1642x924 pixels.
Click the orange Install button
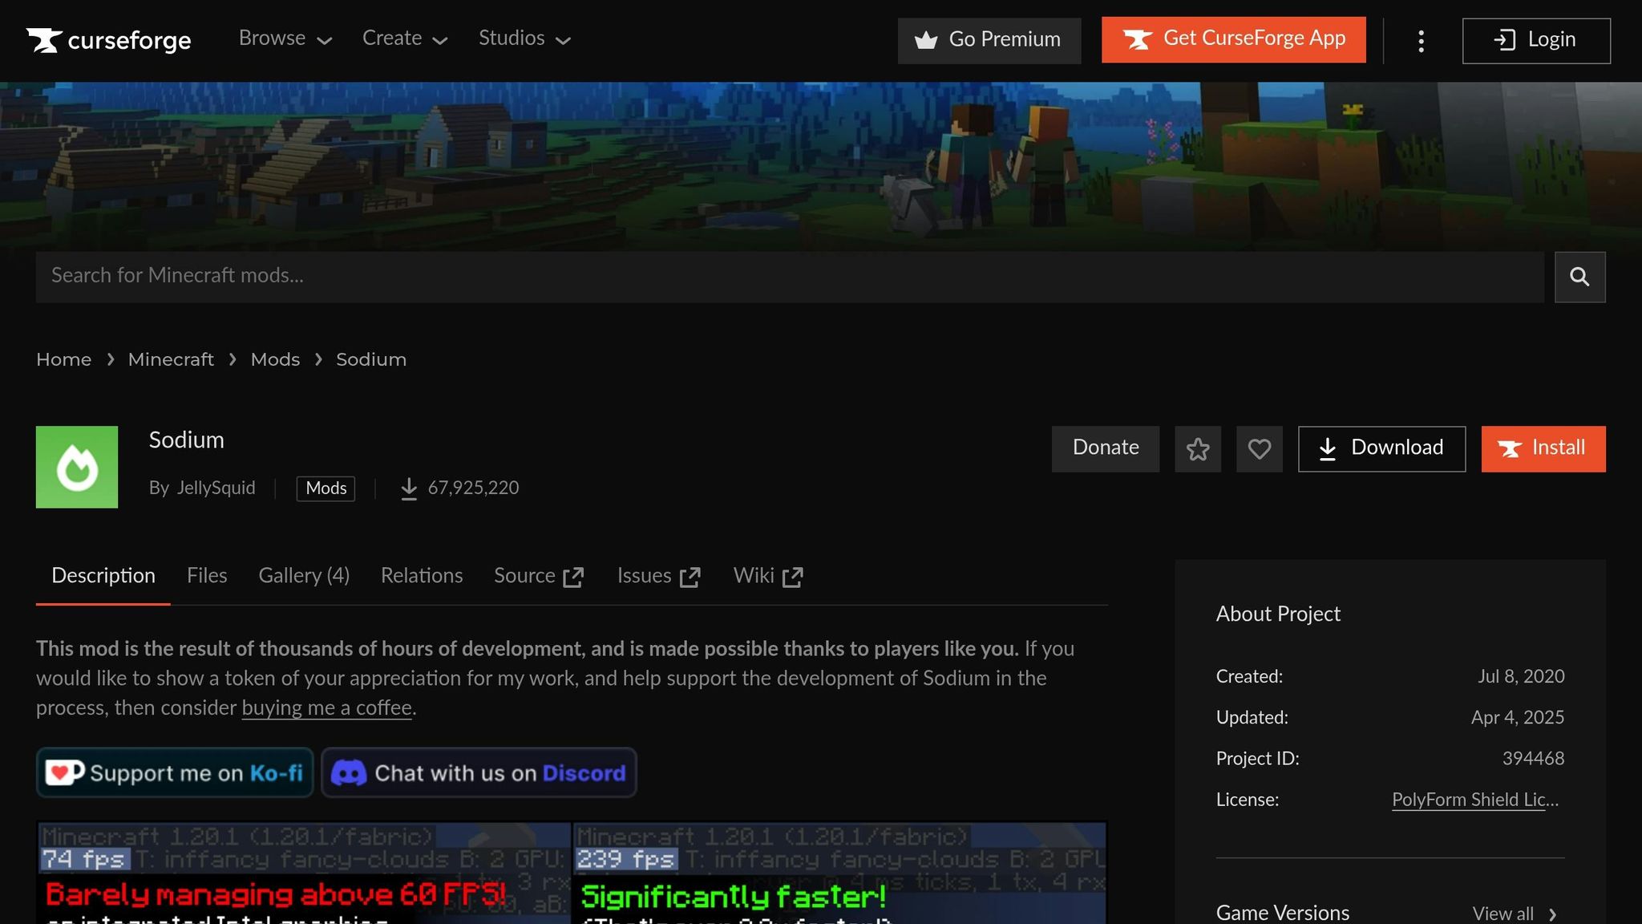1543,448
